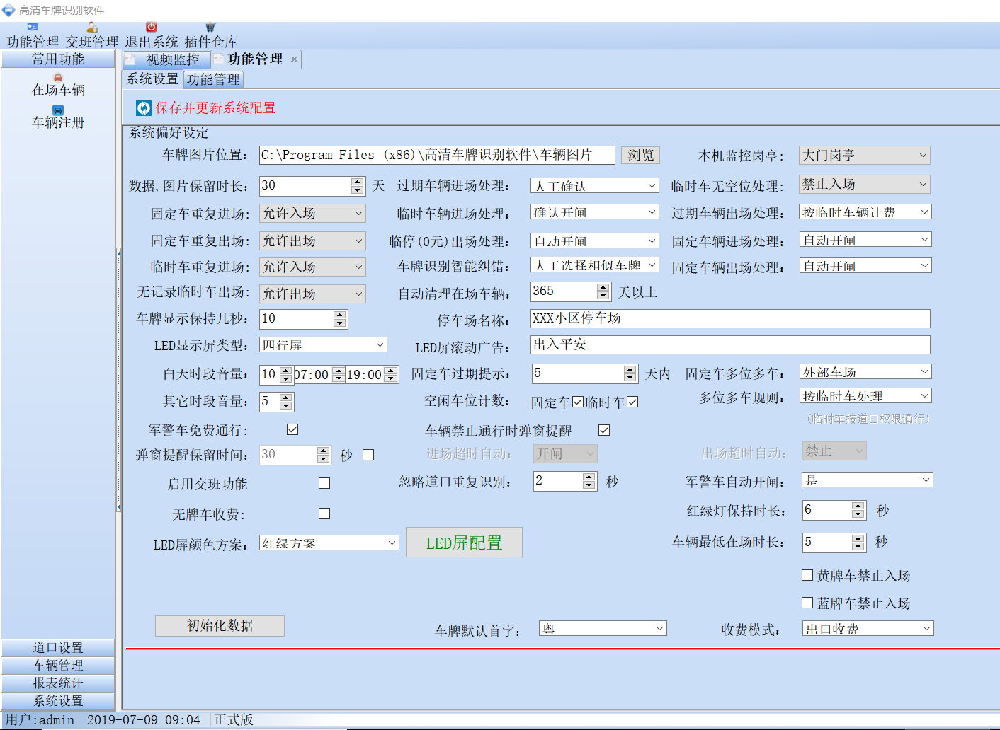1000x730 pixels.
Task: Click 保存并更新系统配置 link
Action: [216, 108]
